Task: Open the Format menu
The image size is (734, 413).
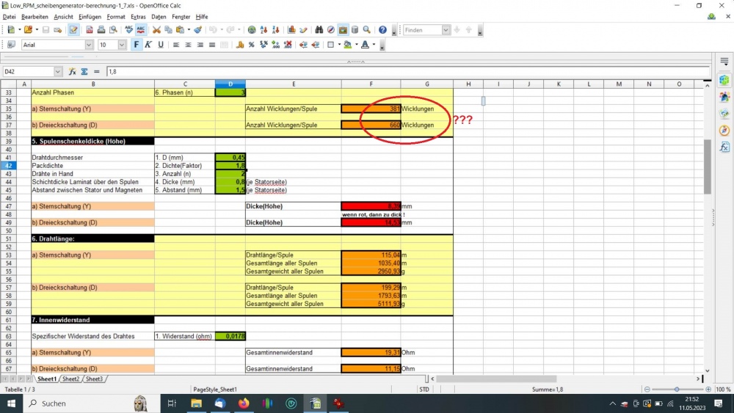Action: coord(115,16)
